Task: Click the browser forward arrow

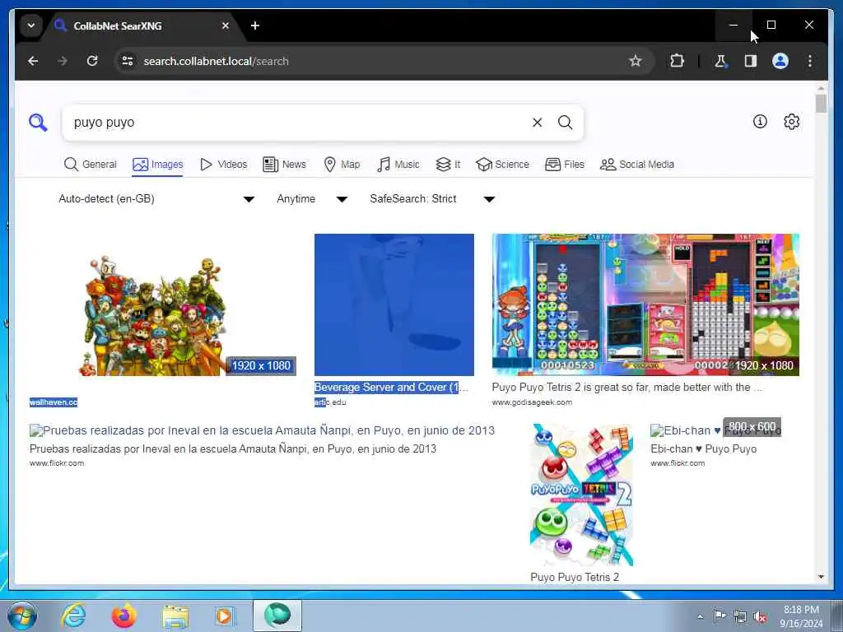Action: click(63, 61)
